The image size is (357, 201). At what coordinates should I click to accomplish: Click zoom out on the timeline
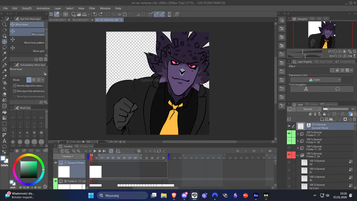[74, 151]
